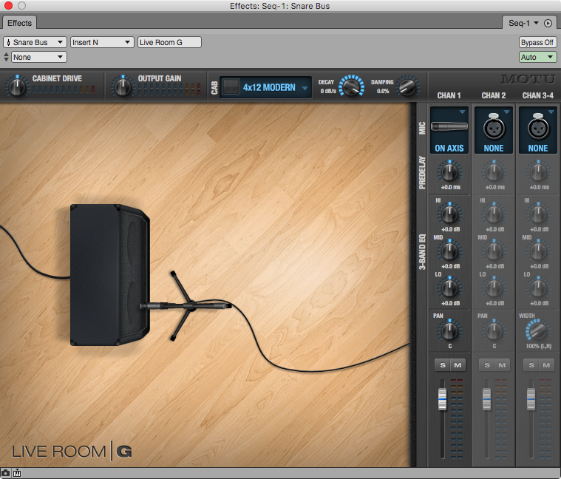
Task: Click the Chan 2 volume fader handle
Action: pos(486,398)
